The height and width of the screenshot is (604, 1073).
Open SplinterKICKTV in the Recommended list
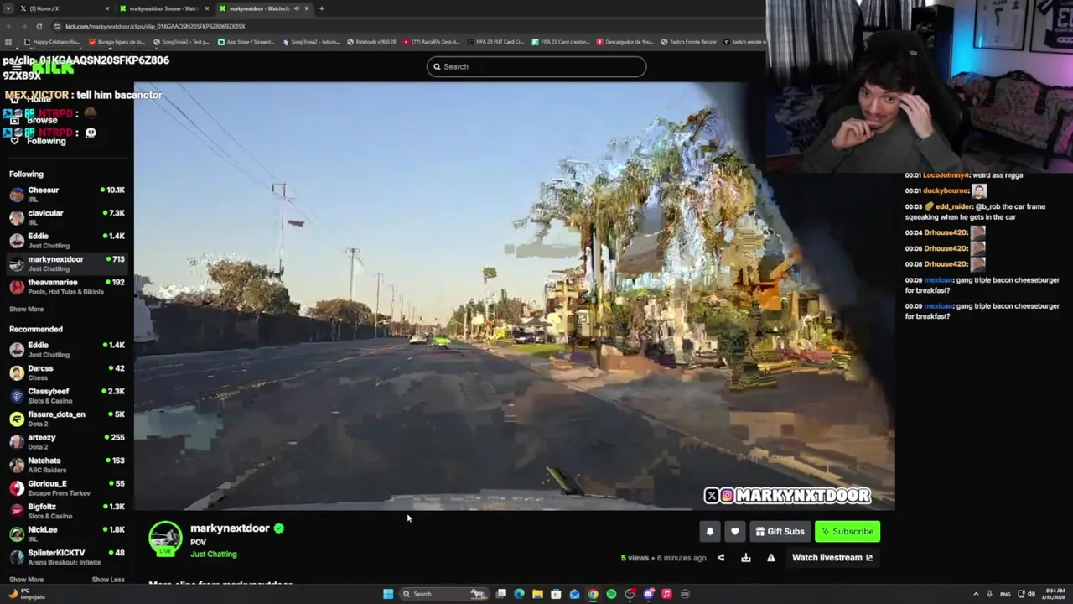[67, 557]
